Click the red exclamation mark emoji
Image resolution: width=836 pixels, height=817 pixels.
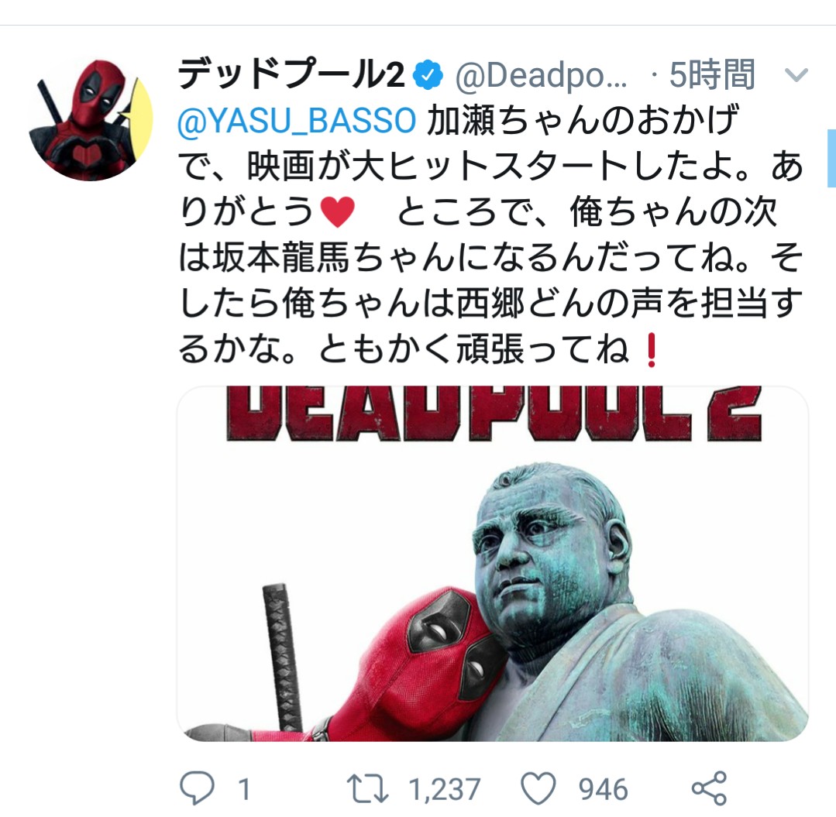[x=651, y=350]
